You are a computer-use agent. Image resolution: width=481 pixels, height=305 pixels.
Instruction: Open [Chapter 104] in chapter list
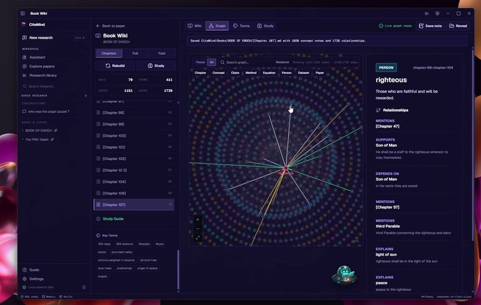coord(134,181)
